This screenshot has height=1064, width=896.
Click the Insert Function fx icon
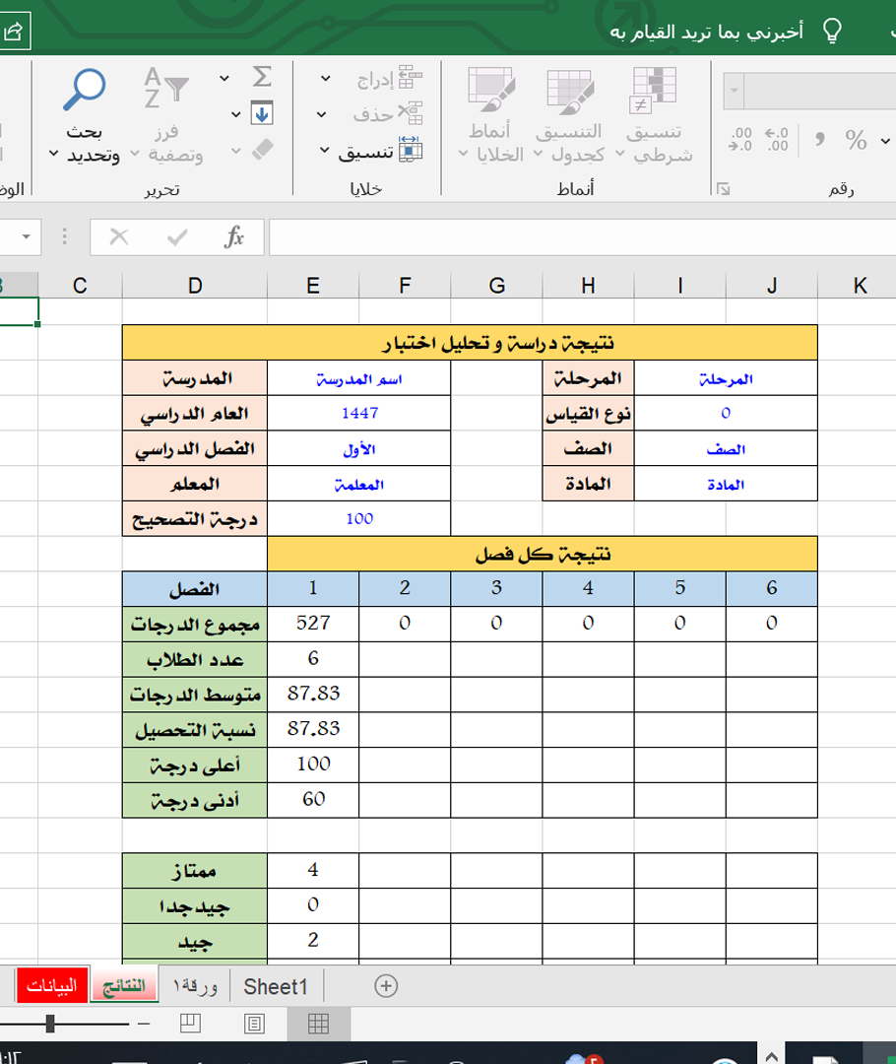tap(234, 237)
